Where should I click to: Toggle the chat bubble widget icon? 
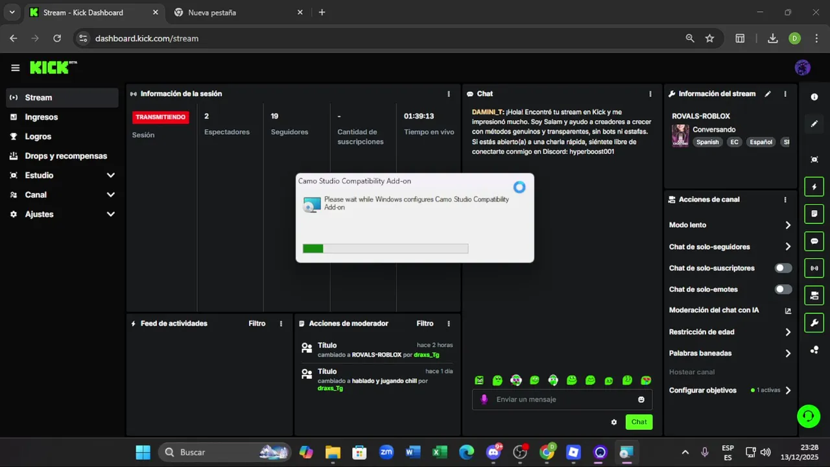(x=814, y=241)
